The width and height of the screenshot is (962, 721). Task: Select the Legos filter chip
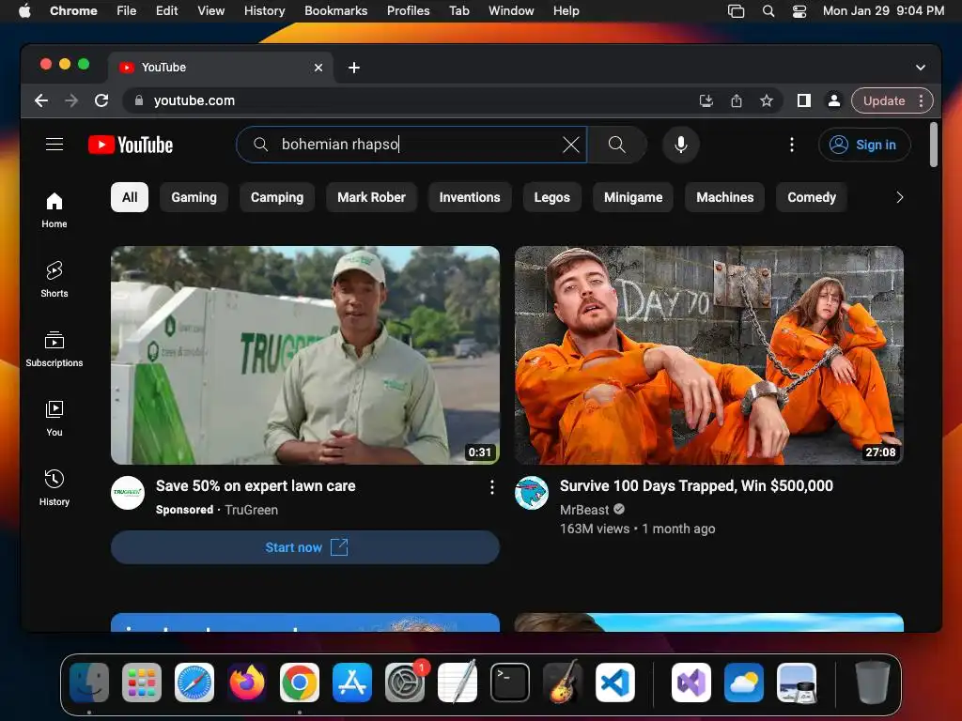pos(552,197)
